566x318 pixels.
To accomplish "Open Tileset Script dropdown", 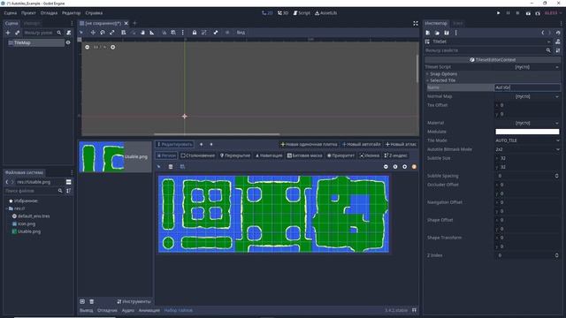I will pos(527,67).
